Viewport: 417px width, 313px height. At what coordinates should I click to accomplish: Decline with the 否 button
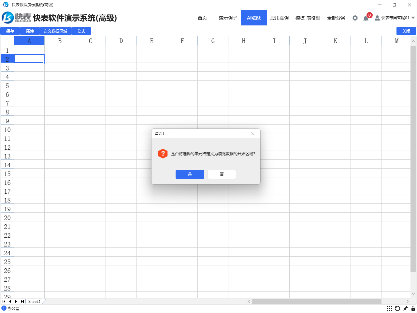coord(222,174)
